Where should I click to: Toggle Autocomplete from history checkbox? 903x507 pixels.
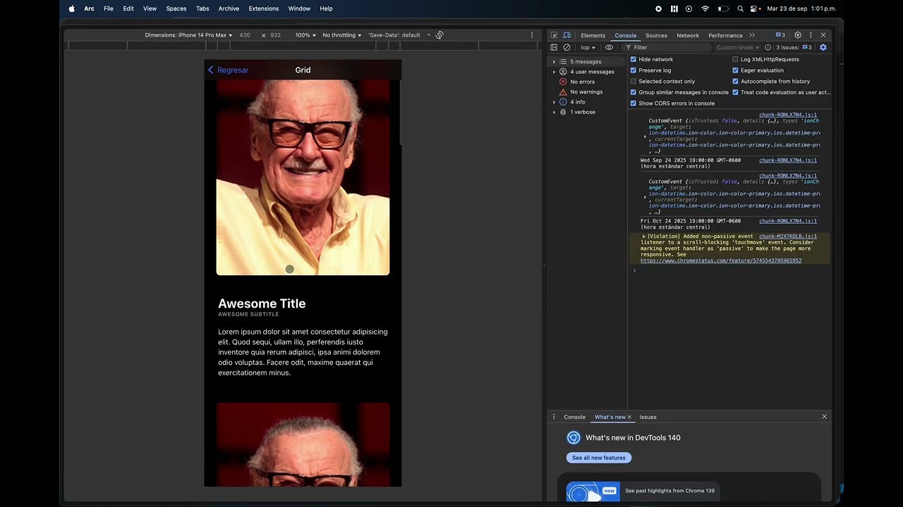[x=735, y=81]
